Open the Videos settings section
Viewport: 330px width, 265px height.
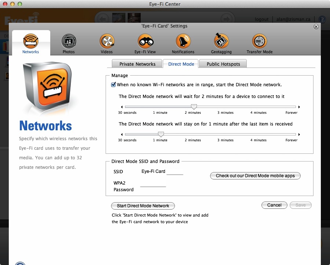tap(107, 43)
